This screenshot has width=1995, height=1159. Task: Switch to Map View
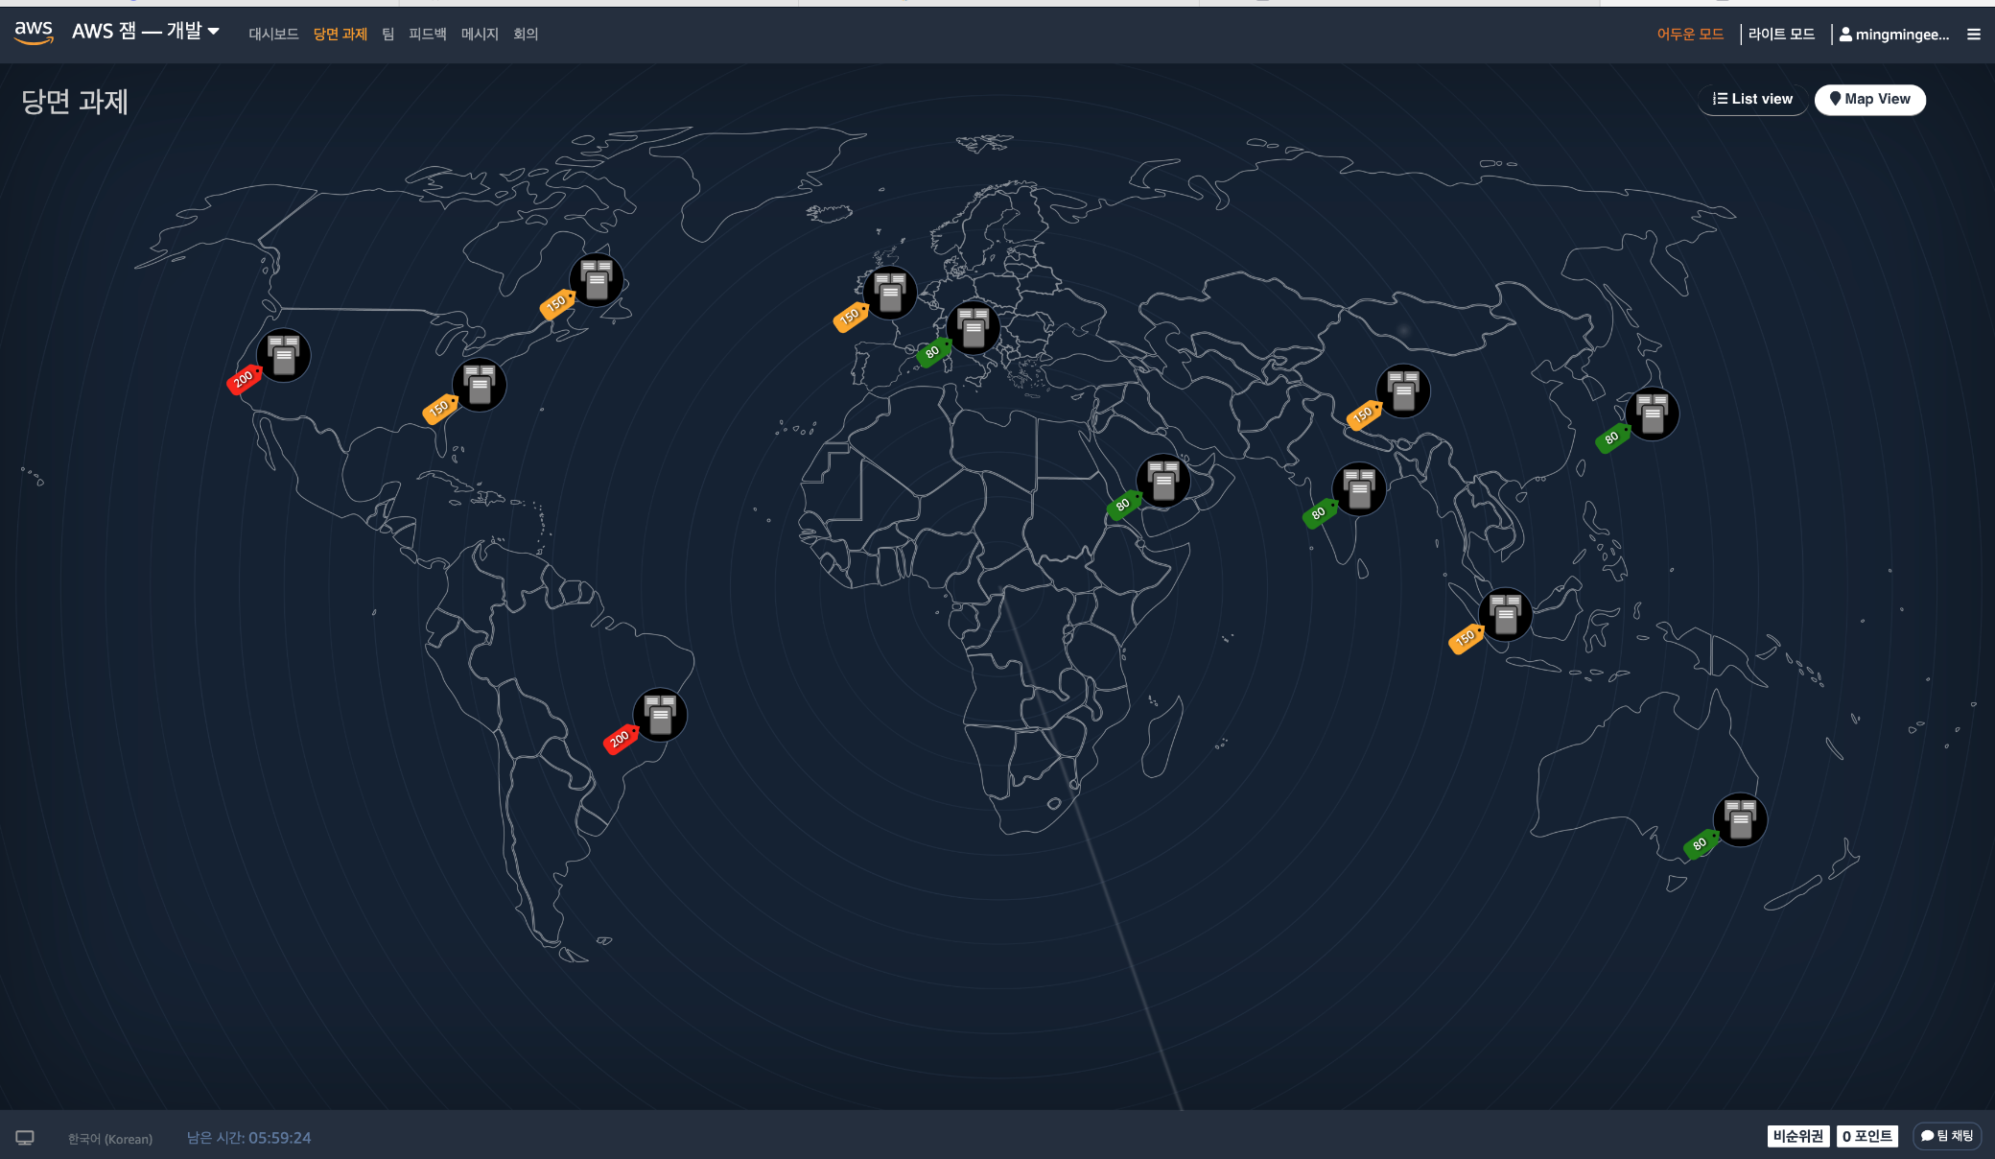click(x=1869, y=99)
